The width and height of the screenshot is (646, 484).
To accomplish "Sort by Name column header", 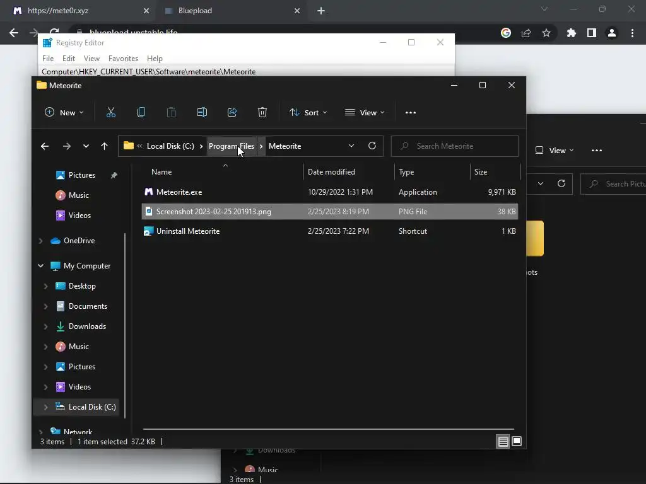I will tap(161, 172).
